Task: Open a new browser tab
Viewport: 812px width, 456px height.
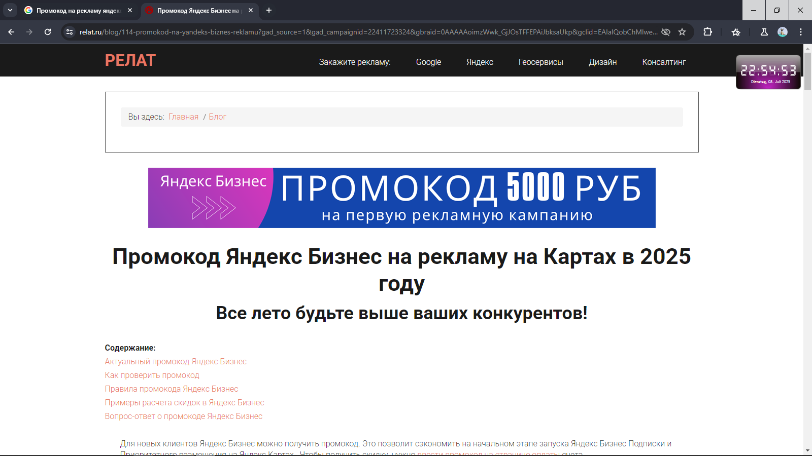Action: coord(269,10)
